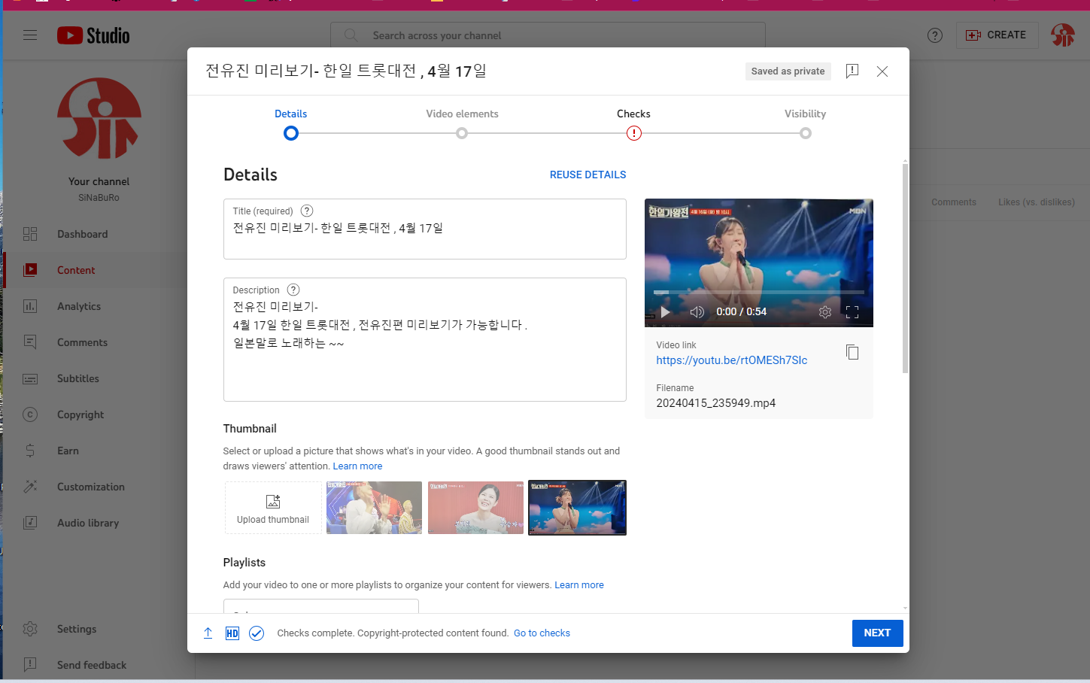The image size is (1090, 683).
Task: Play the video preview
Action: click(x=665, y=312)
